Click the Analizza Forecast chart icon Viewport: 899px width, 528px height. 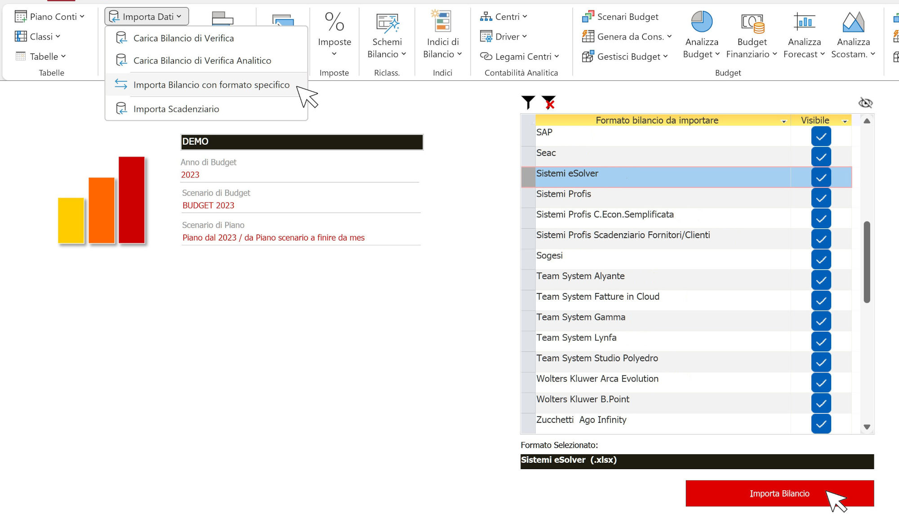click(x=804, y=21)
